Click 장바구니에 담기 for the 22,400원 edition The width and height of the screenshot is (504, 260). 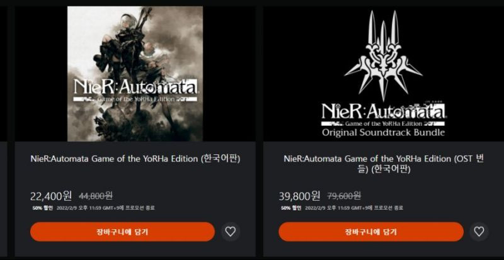(x=122, y=232)
